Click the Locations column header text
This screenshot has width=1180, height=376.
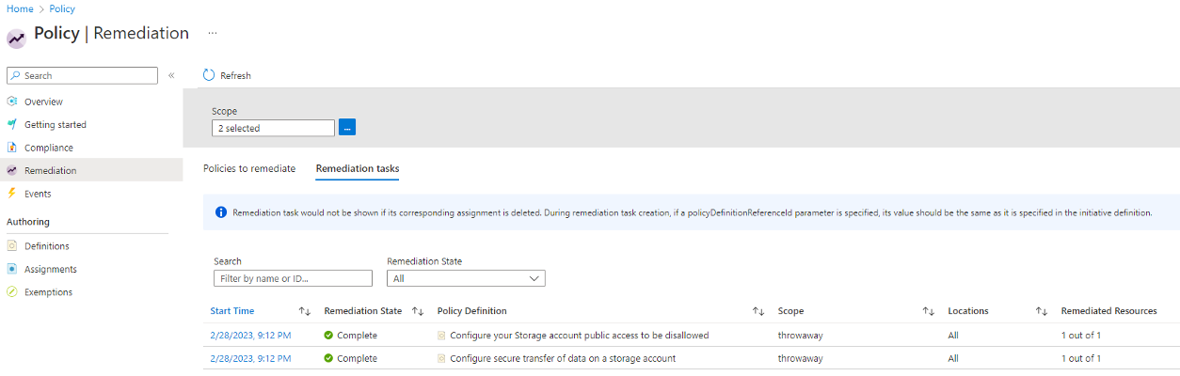click(968, 311)
